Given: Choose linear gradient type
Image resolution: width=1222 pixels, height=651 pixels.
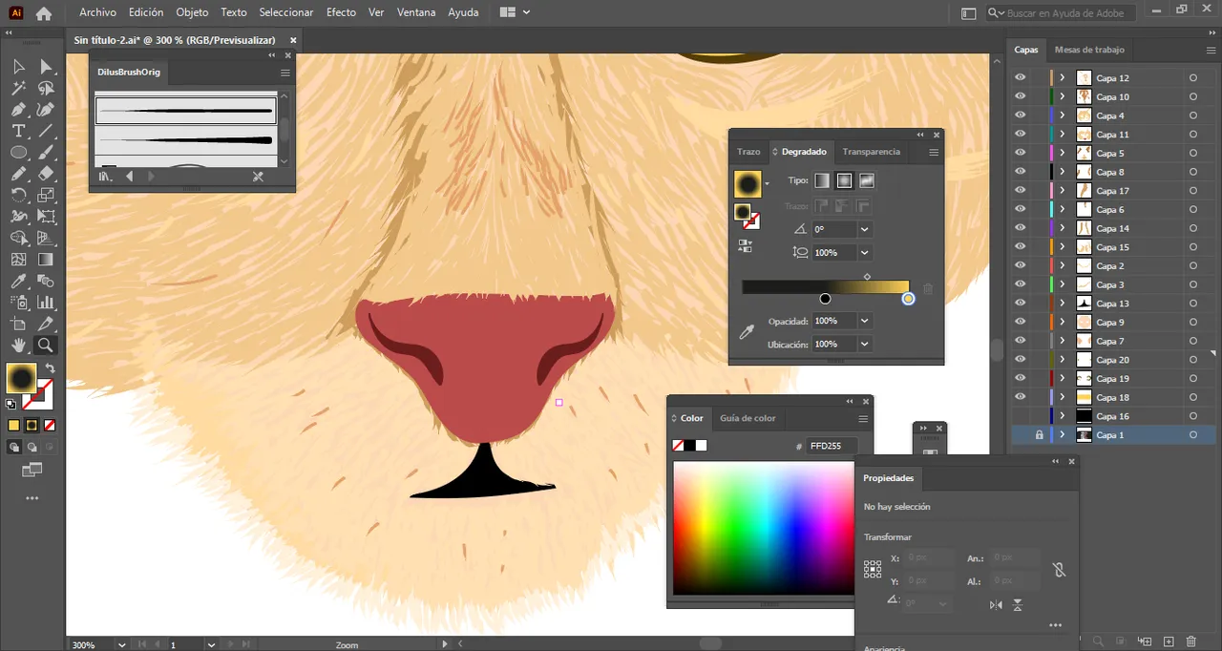Looking at the screenshot, I should click(822, 180).
